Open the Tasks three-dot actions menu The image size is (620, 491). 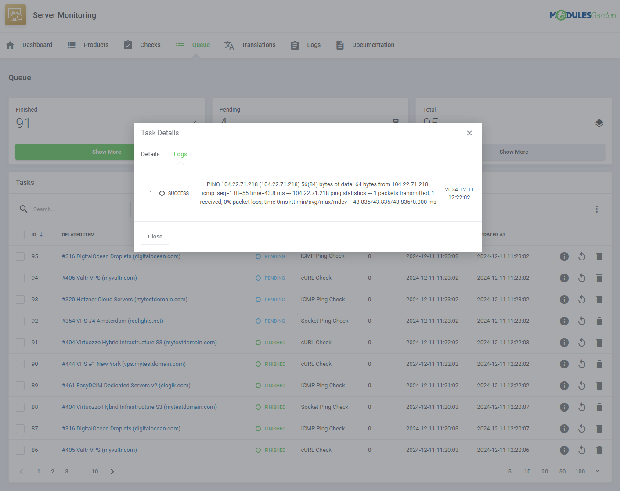[x=597, y=209]
